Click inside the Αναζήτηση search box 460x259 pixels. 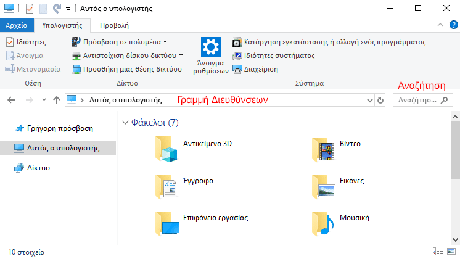click(x=423, y=100)
